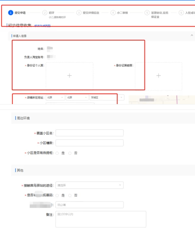The image size is (195, 231).
Task: Select 是 for 小区是否有自提柜
Action: (57, 153)
